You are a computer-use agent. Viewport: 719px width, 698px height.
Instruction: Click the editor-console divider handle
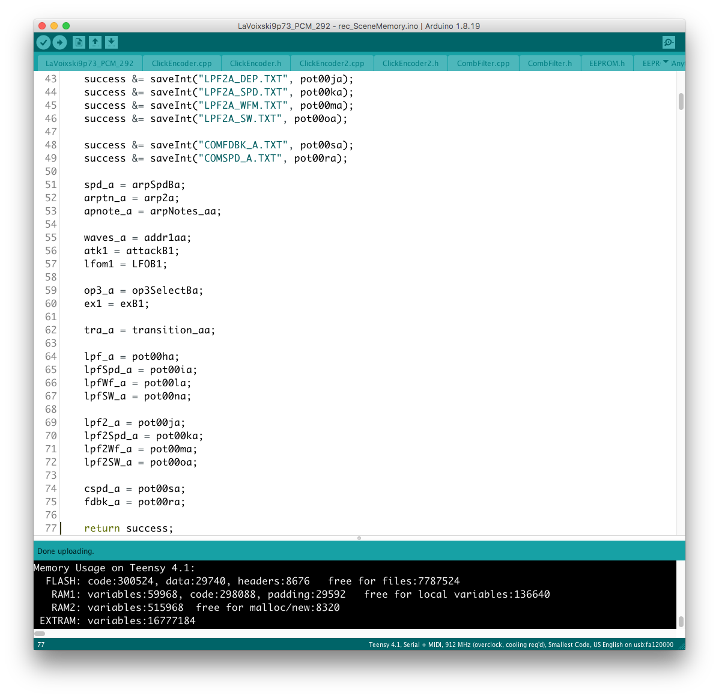pos(359,538)
